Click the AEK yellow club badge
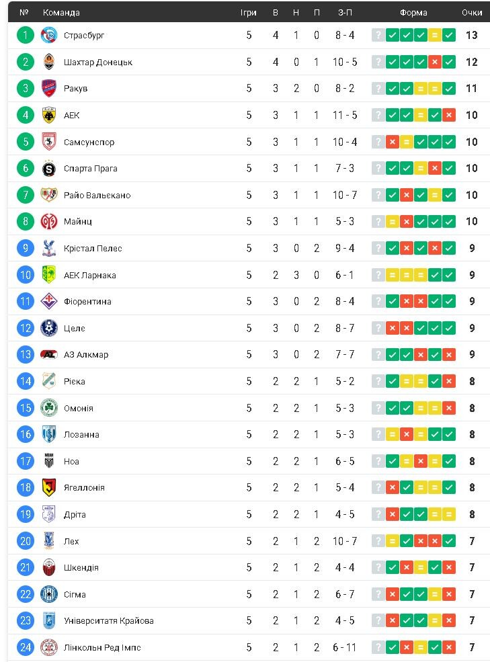 click(x=49, y=115)
